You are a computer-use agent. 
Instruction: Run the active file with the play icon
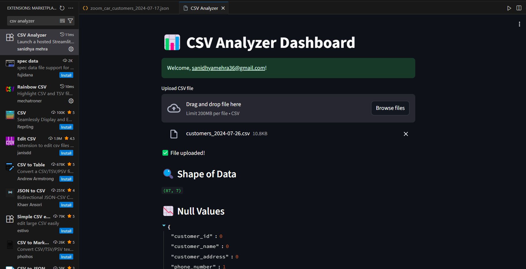click(509, 8)
